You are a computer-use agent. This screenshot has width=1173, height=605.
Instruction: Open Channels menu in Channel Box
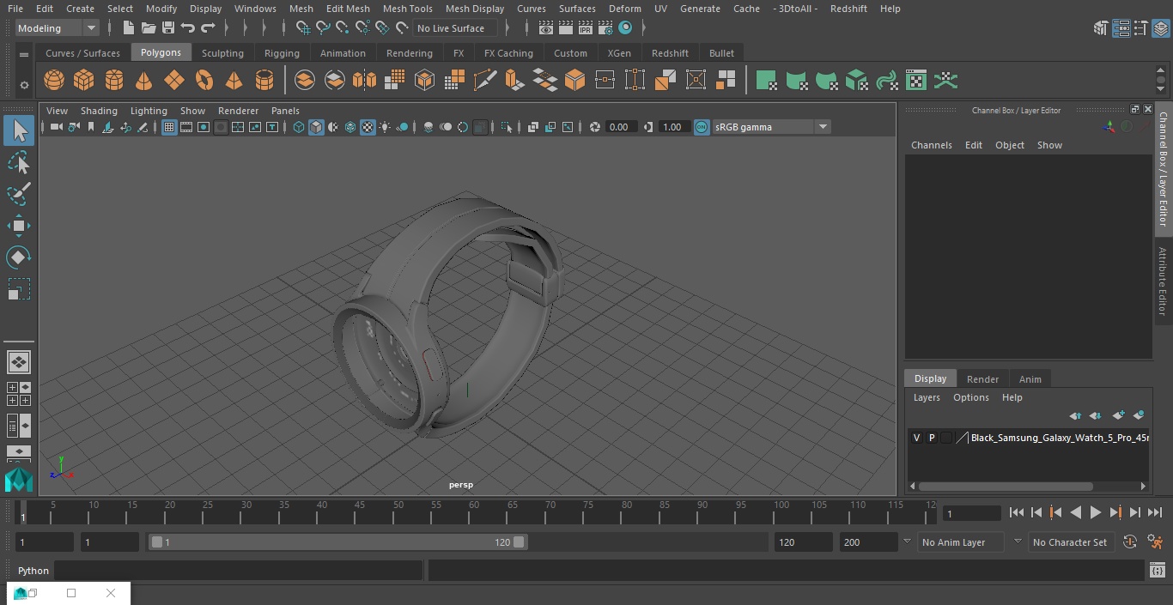(931, 145)
